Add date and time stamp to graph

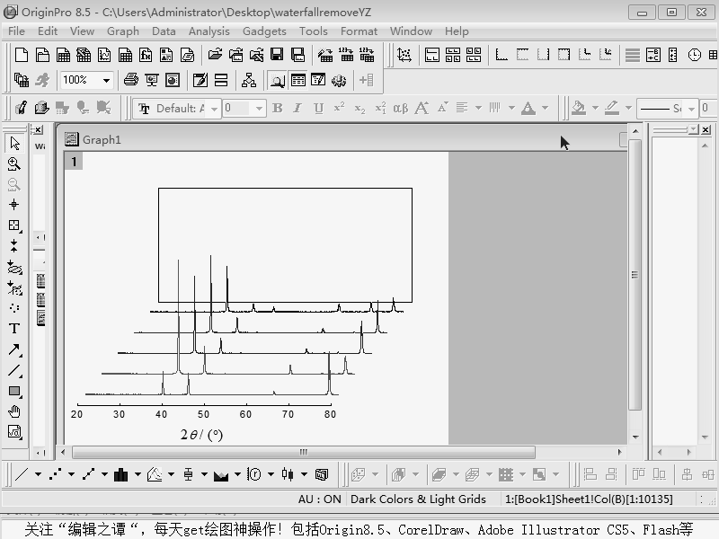pyautogui.click(x=695, y=55)
